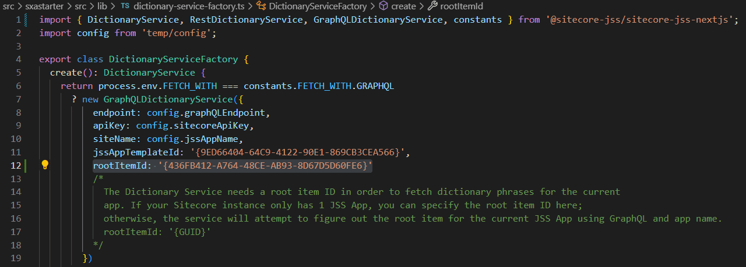Click the wrench property icon in breadcrumbs
The width and height of the screenshot is (746, 267).
[432, 6]
